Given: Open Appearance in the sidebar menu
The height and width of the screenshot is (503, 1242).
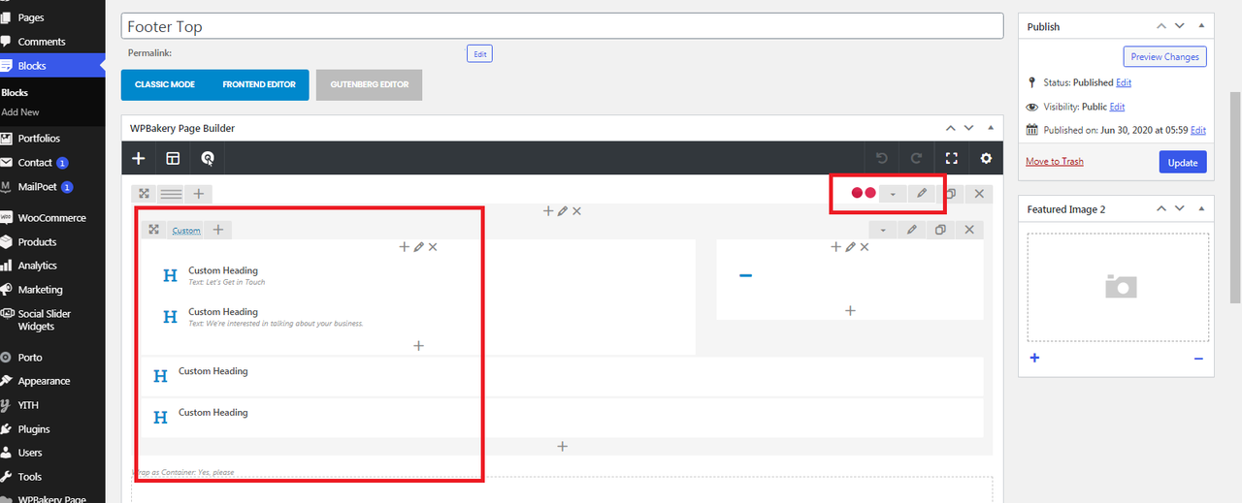Looking at the screenshot, I should click(x=44, y=381).
